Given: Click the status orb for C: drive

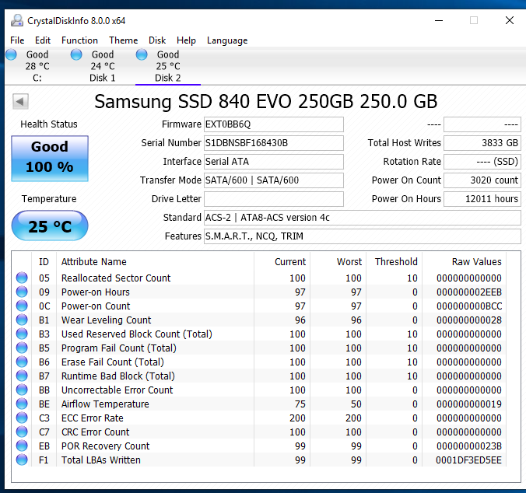Looking at the screenshot, I should click(11, 54).
